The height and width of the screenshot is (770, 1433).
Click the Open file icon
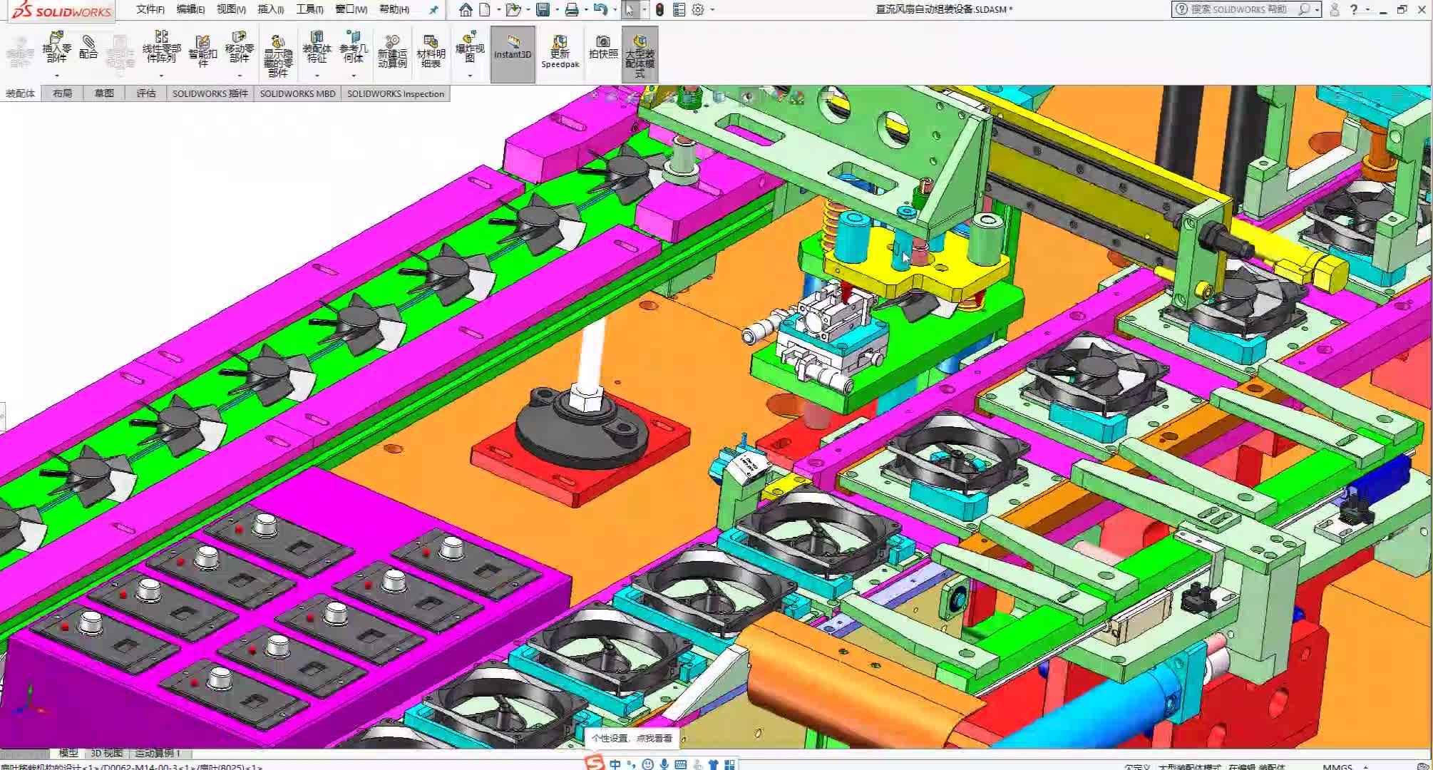513,9
